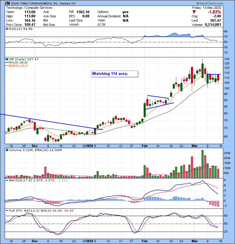
Task: Click the Ask Size label
Action: coord(50,16)
